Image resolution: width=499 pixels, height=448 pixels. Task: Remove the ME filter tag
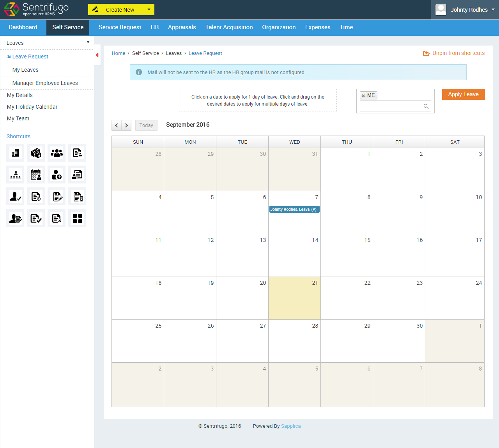click(x=364, y=95)
